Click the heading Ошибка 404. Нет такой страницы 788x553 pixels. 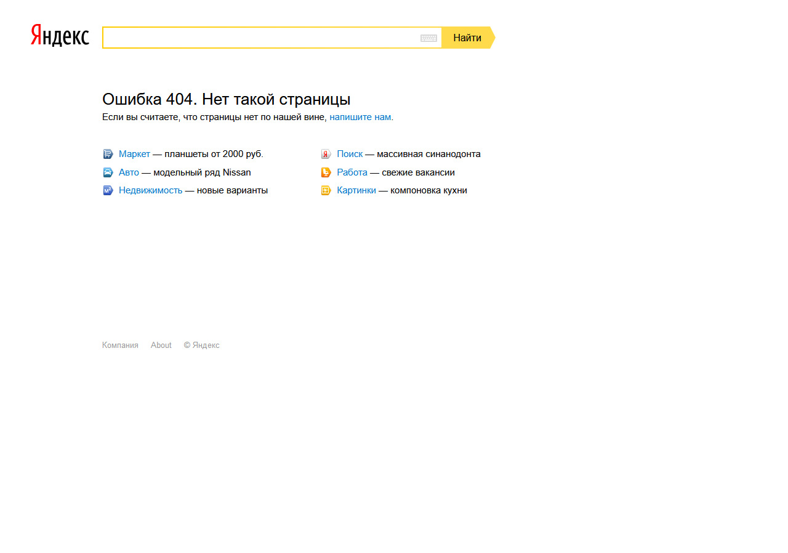tap(227, 99)
